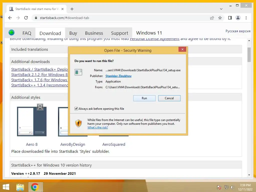Image resolution: width=256 pixels, height=192 pixels.
Task: Open the Windows 11 tab
Action: click(x=149, y=33)
